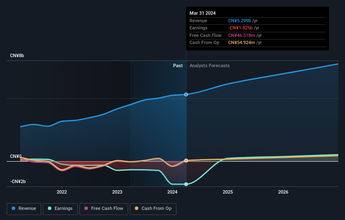The image size is (345, 220).
Task: Click the -CN¥2b y-axis label
Action: [x=18, y=181]
